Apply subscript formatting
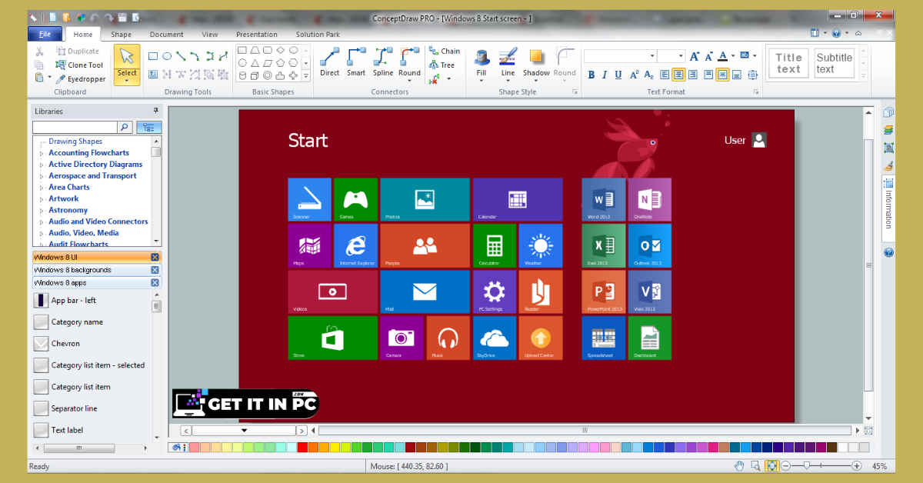 (648, 75)
